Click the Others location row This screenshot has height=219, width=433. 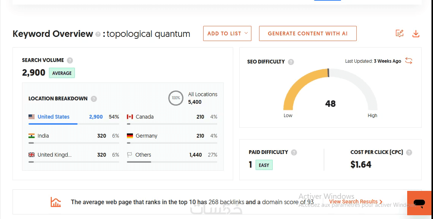[x=172, y=155]
